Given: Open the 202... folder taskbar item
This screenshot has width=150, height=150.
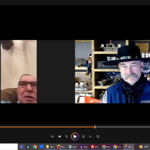Looking at the screenshot, I should (50, 147).
